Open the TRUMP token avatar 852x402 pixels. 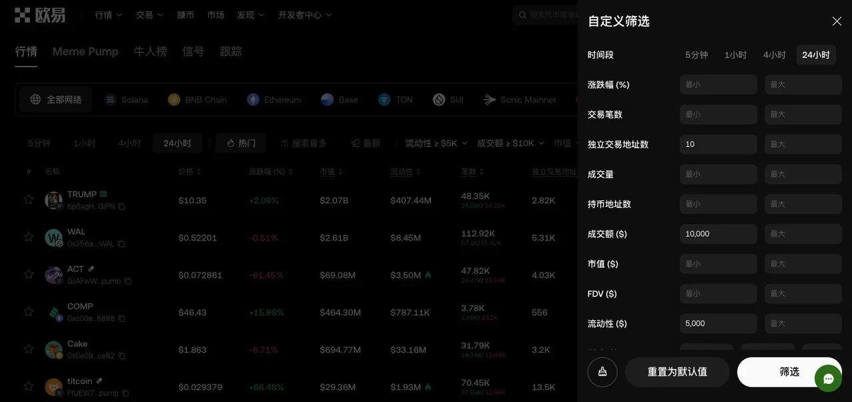pyautogui.click(x=54, y=200)
